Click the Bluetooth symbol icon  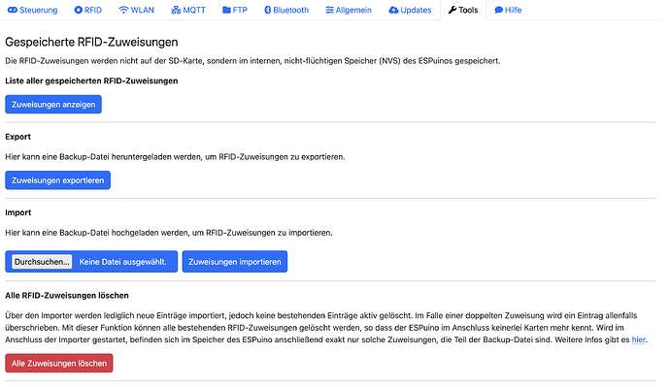[267, 10]
